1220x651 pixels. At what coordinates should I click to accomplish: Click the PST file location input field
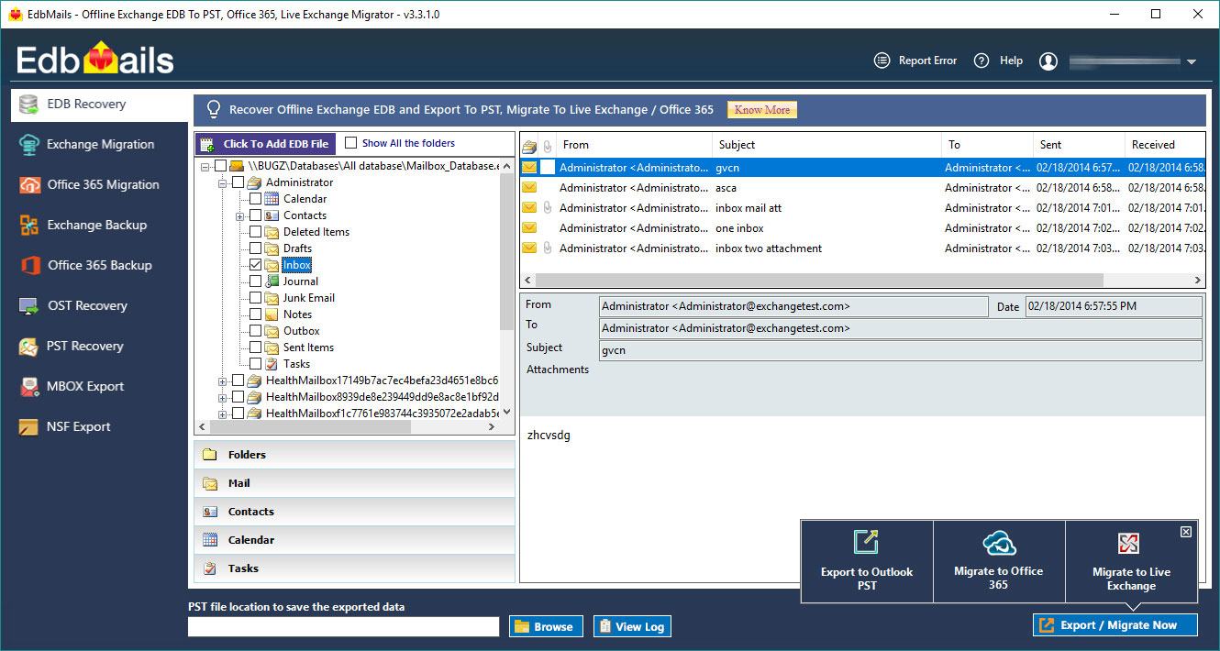pos(343,626)
